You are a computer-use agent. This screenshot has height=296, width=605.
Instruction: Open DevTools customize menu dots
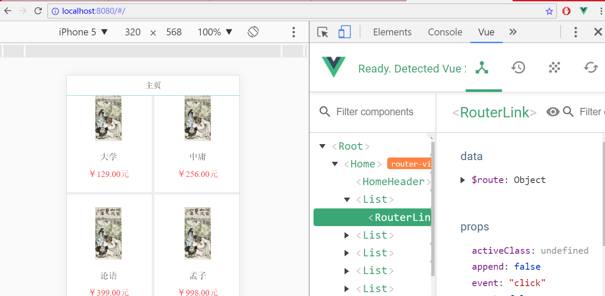(575, 32)
